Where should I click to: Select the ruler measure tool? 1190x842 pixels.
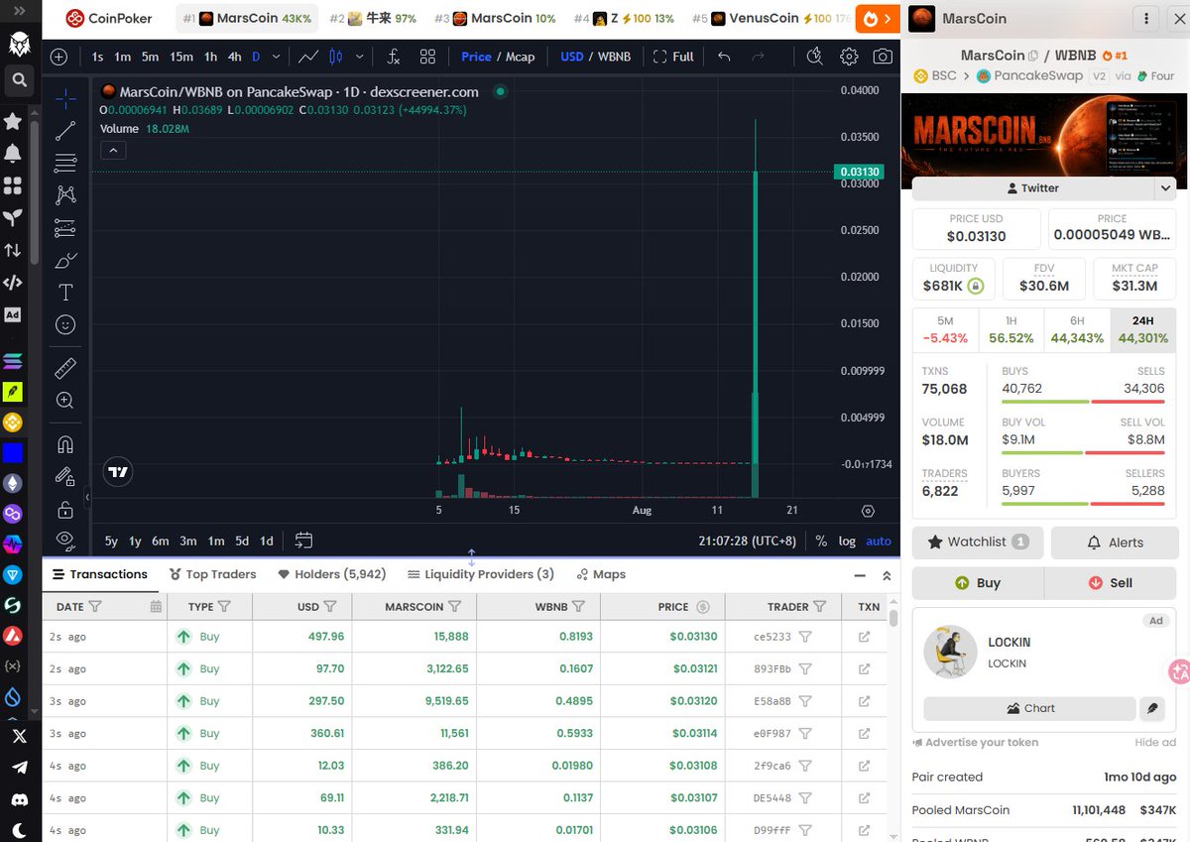tap(65, 369)
